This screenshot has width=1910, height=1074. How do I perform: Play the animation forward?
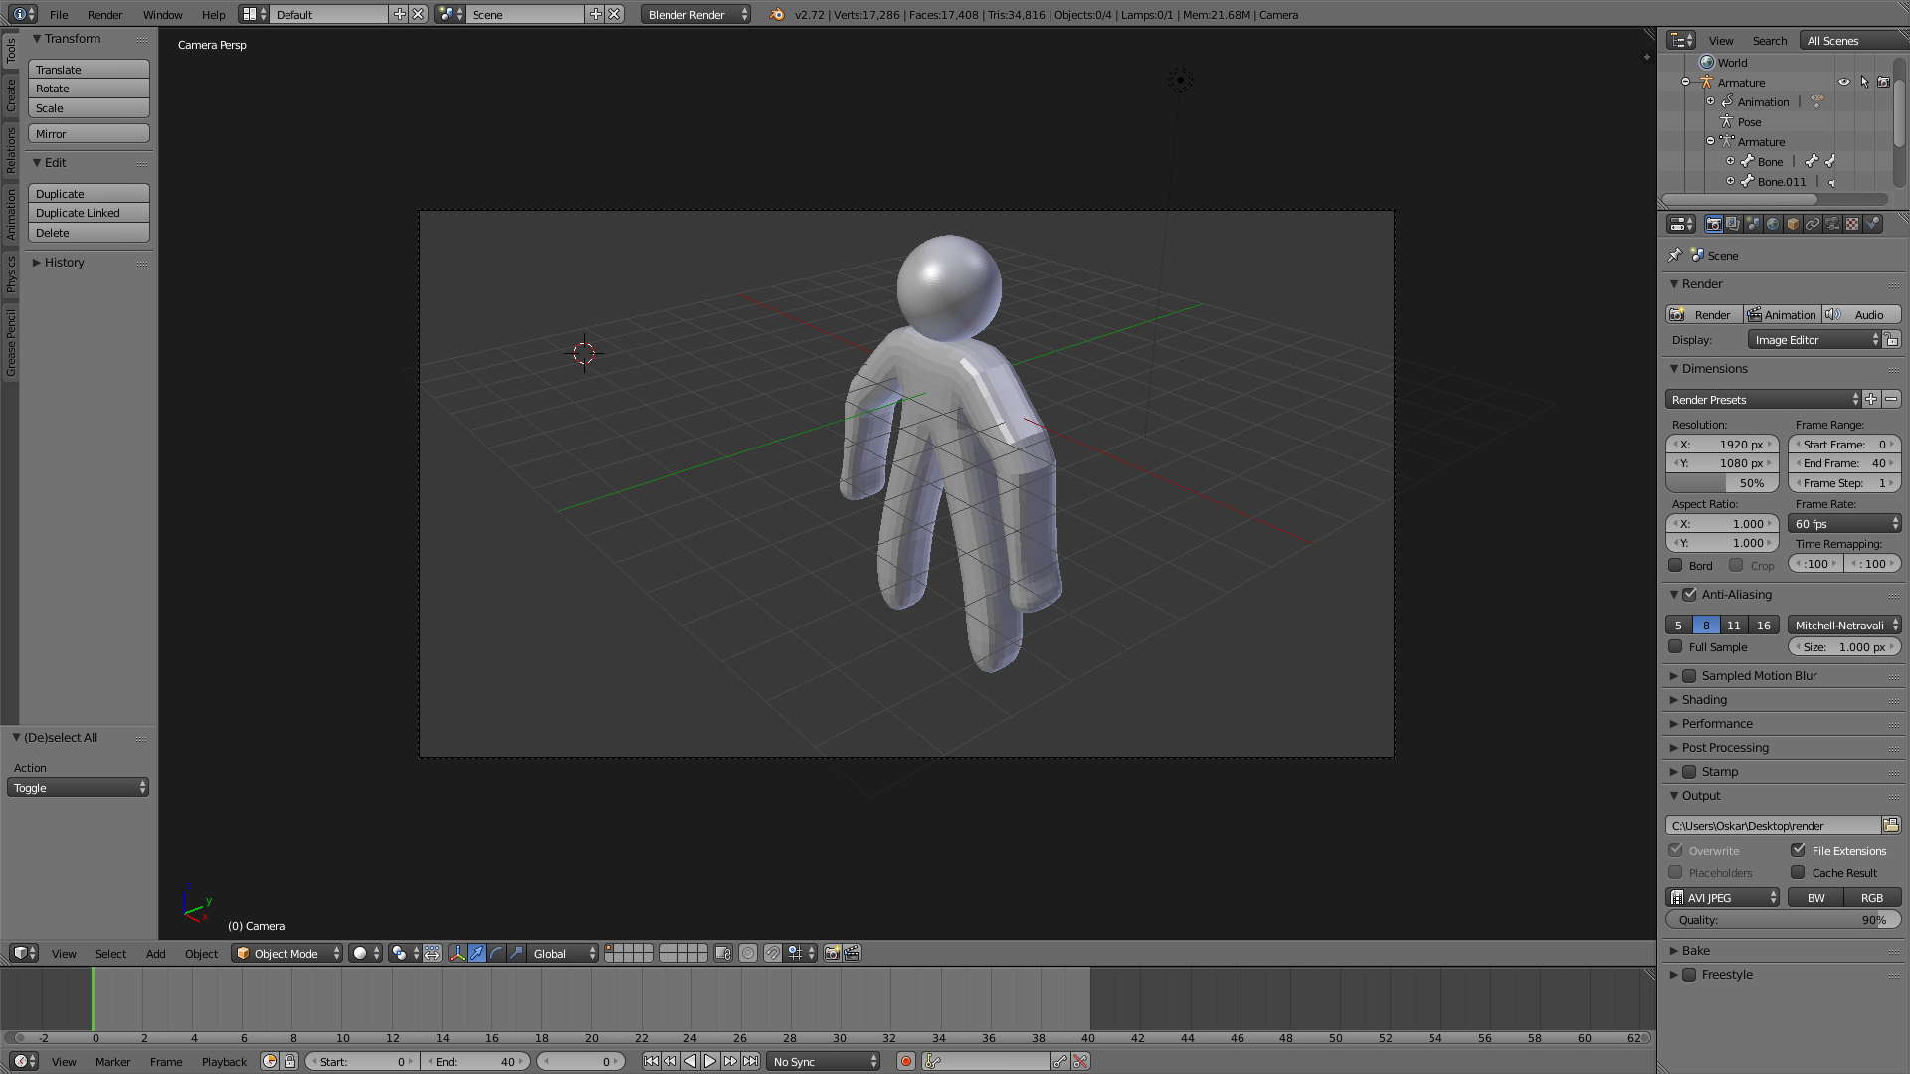pos(710,1061)
